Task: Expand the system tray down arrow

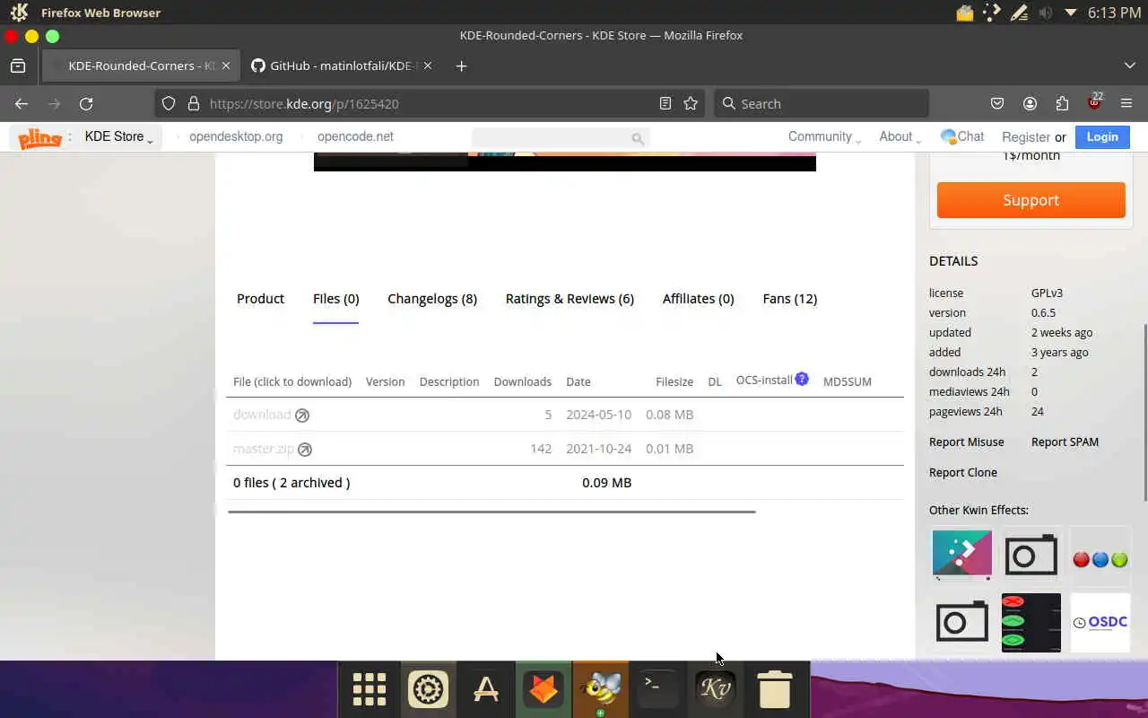Action: [1070, 13]
